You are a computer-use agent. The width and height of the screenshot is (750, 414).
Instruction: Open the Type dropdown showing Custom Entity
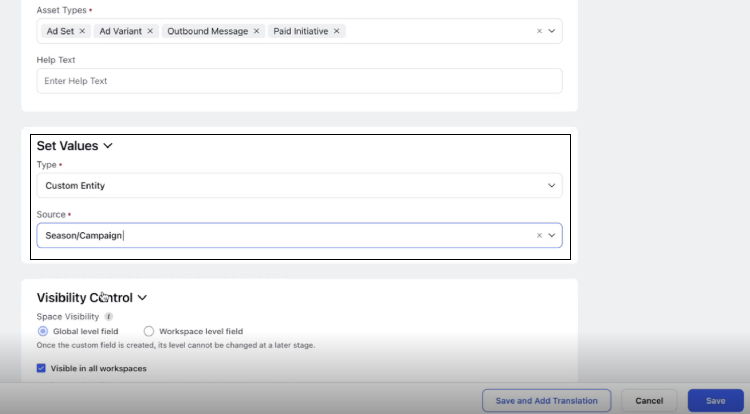coord(299,186)
